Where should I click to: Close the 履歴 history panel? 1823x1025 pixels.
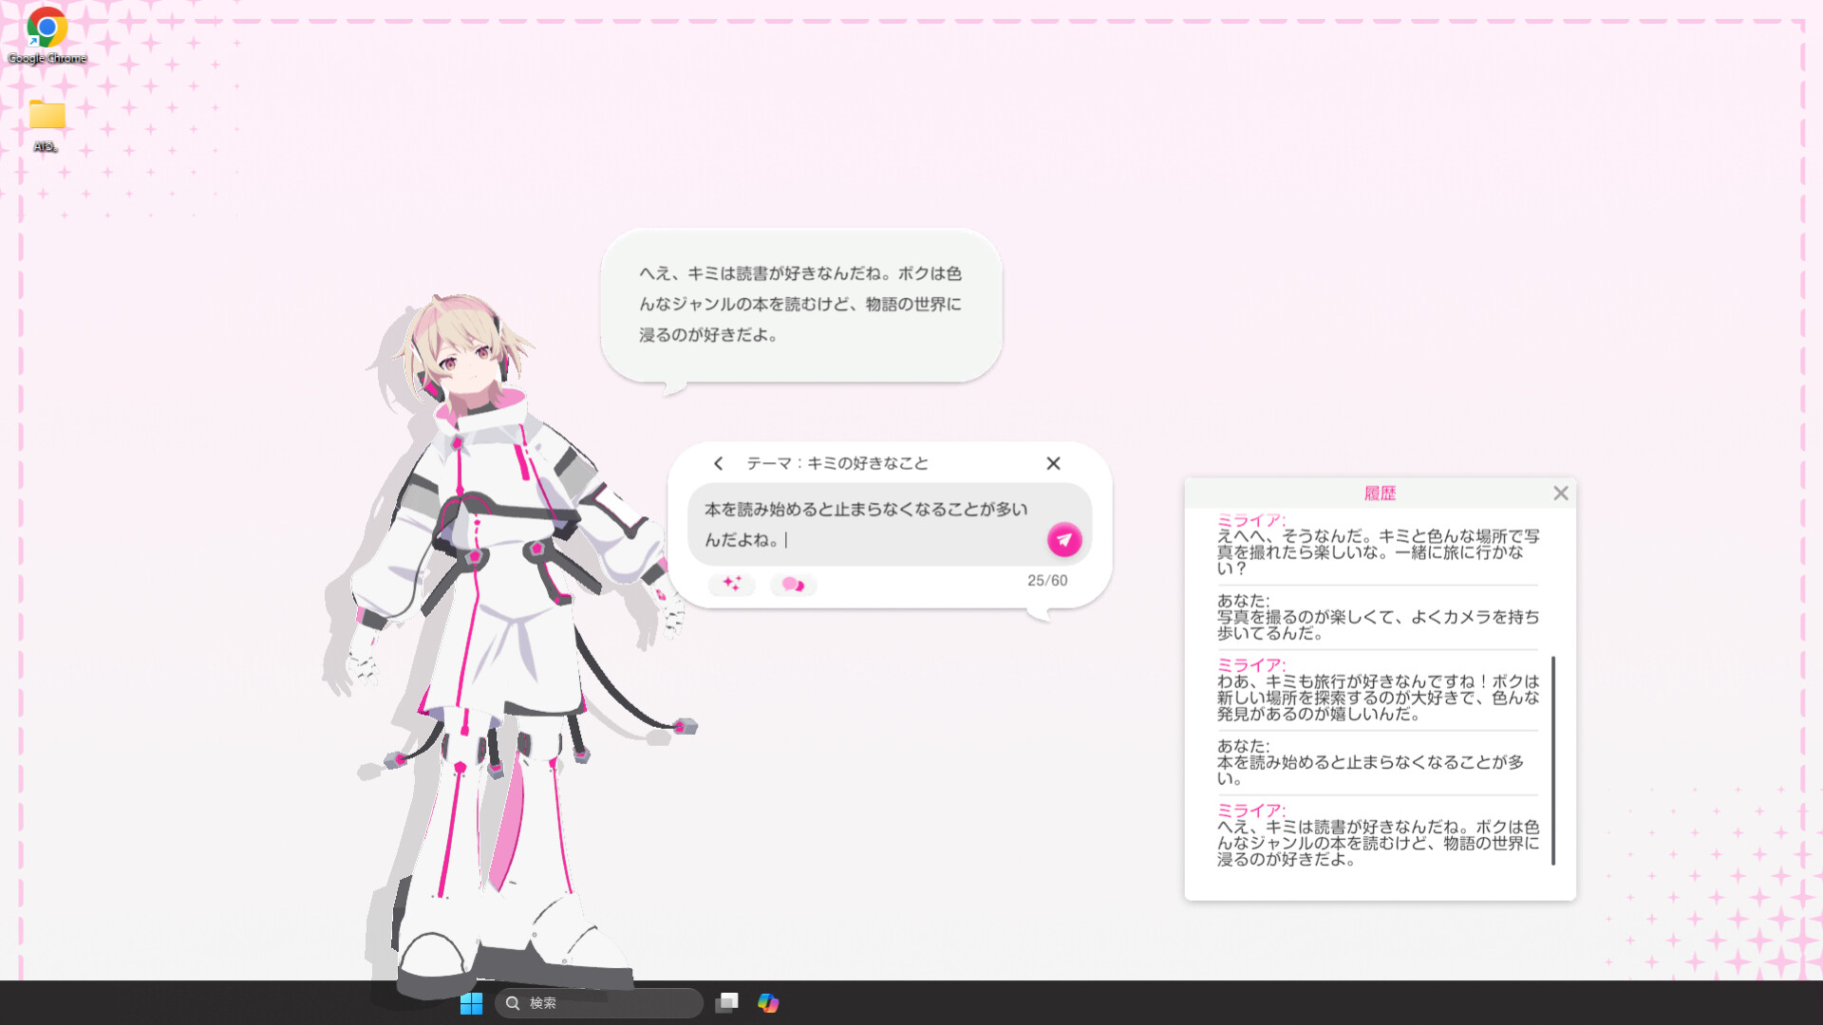point(1561,493)
